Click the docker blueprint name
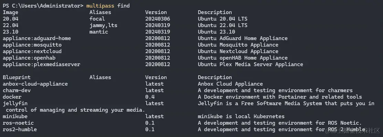The width and height of the screenshot is (383, 137). (x=12, y=97)
